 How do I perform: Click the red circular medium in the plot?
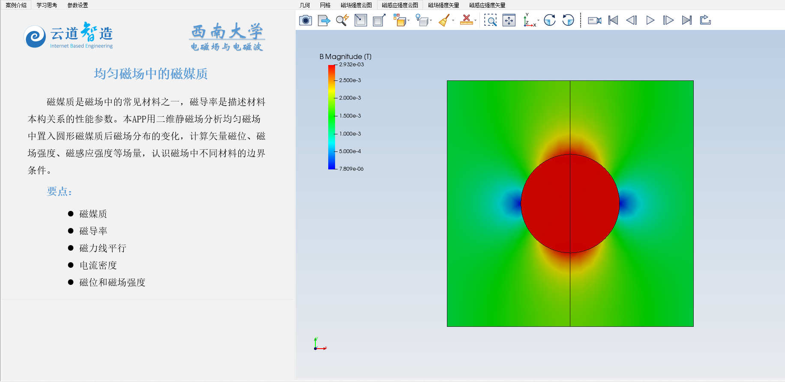click(x=570, y=204)
